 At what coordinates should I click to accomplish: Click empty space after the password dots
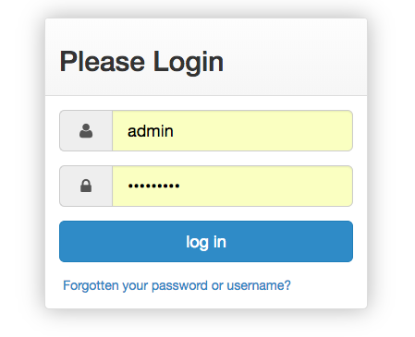pyautogui.click(x=265, y=186)
